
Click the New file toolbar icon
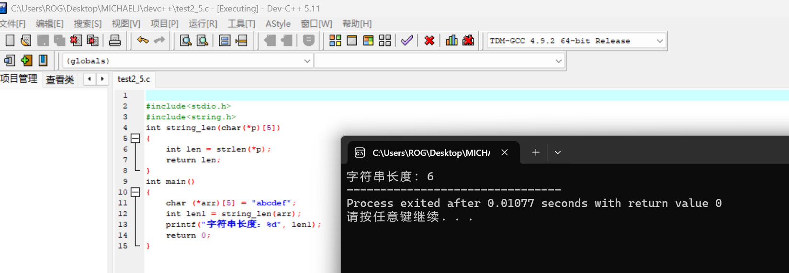tap(10, 41)
